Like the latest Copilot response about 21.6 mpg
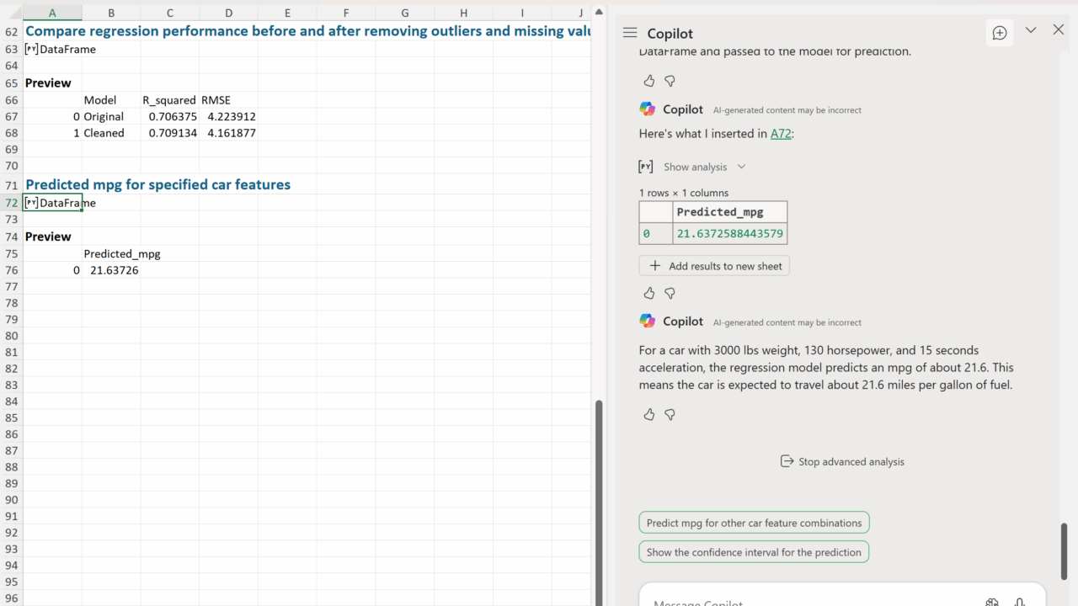 point(648,414)
